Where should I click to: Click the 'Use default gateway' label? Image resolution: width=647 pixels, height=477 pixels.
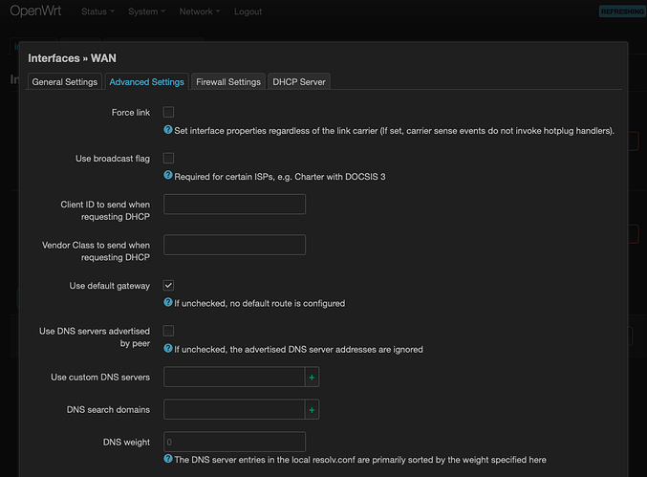(109, 286)
